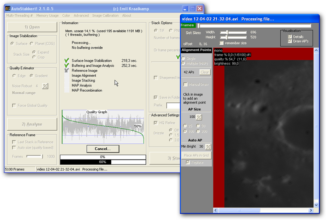
Task: Open the Advanced menu
Action: coord(81,15)
